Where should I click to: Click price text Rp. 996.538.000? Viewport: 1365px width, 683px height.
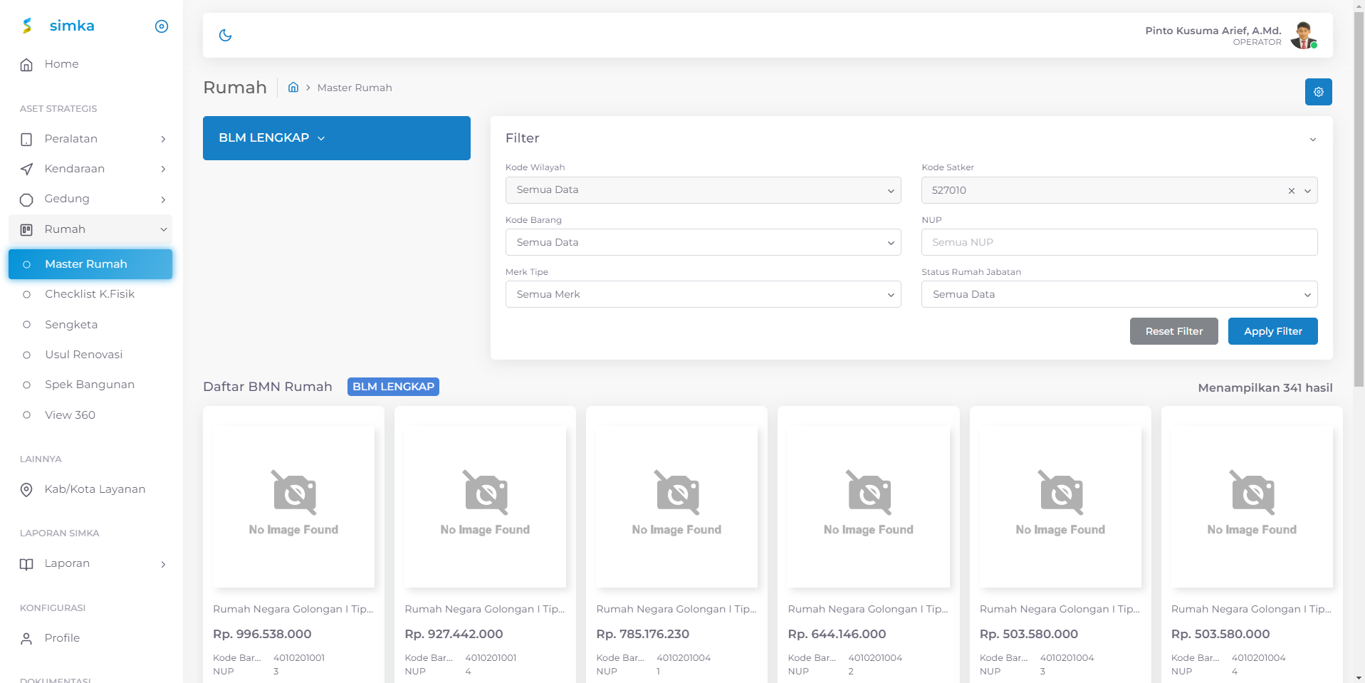click(262, 634)
